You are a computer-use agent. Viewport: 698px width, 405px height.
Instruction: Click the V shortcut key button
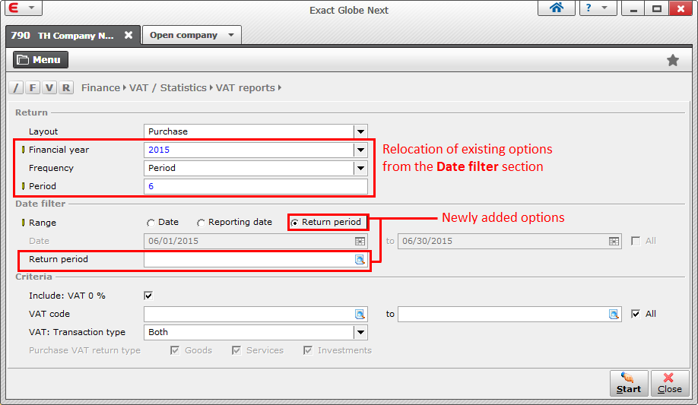pyautogui.click(x=49, y=87)
